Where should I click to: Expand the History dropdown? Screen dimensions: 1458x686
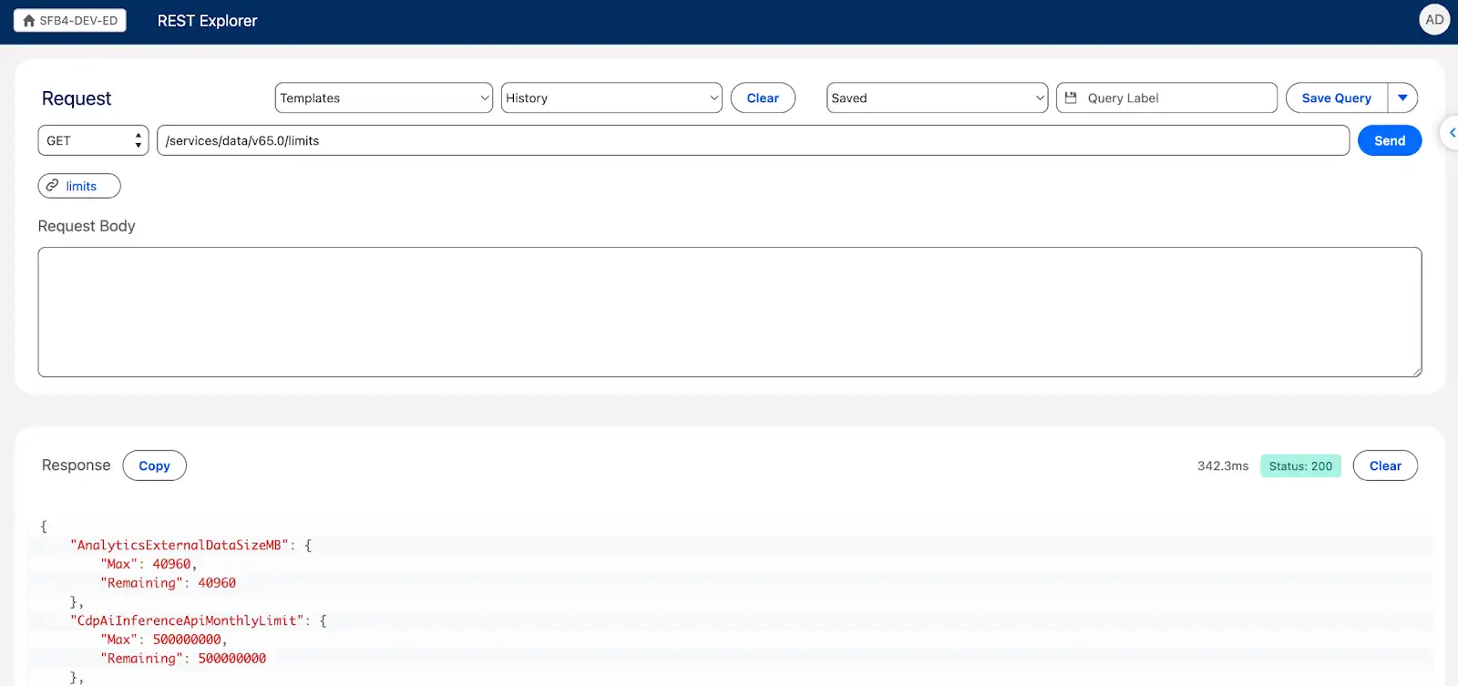click(611, 97)
